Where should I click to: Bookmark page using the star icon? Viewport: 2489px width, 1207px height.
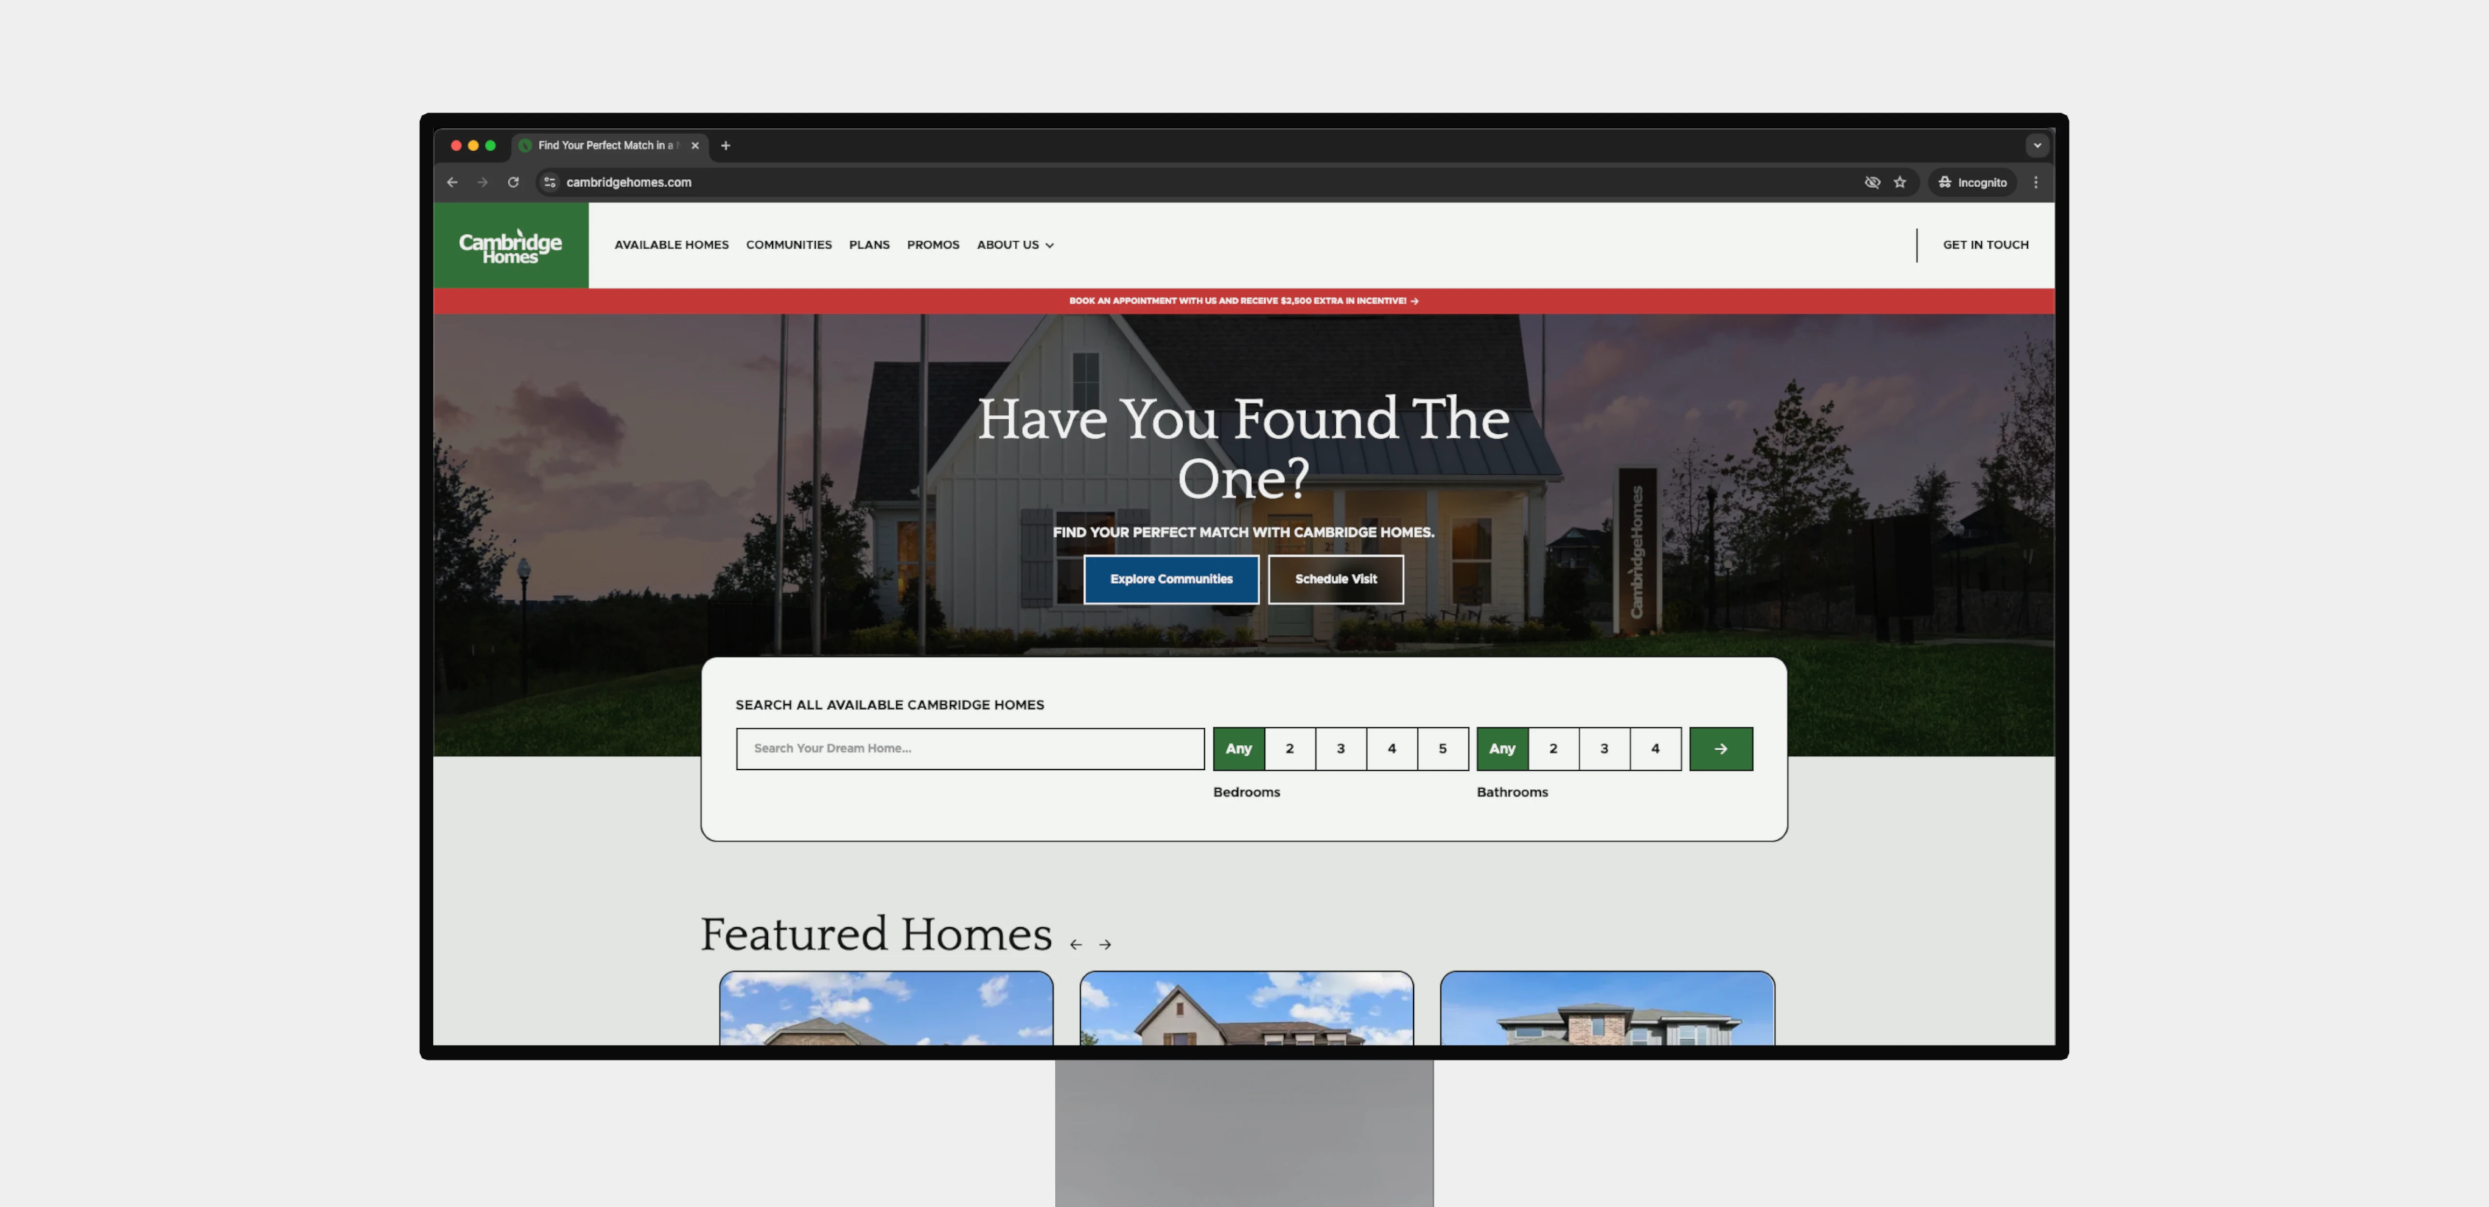(x=1900, y=182)
